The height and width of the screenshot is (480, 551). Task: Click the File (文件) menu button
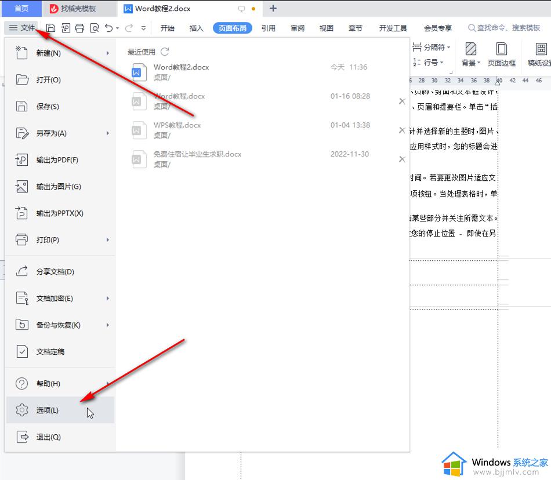[23, 28]
